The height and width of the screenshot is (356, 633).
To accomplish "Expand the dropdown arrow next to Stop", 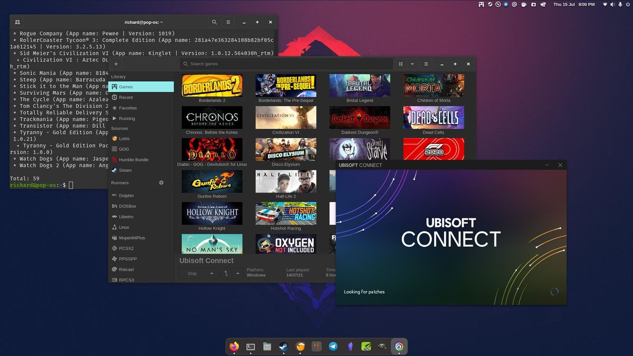I will 212,273.
